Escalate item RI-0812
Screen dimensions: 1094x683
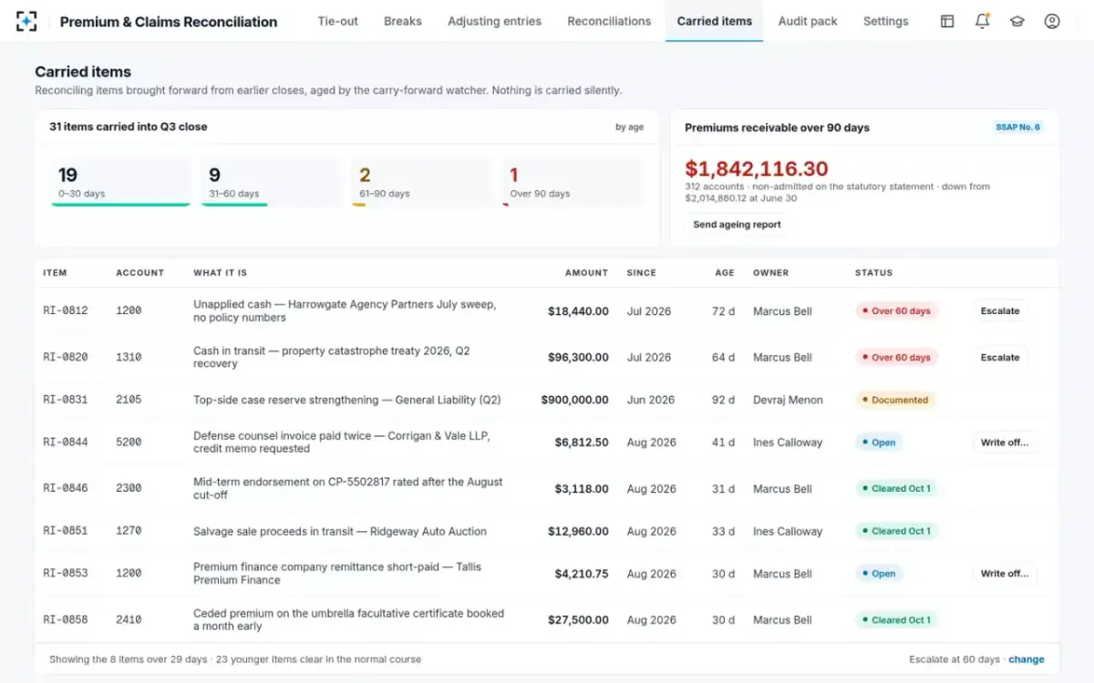coord(1000,311)
